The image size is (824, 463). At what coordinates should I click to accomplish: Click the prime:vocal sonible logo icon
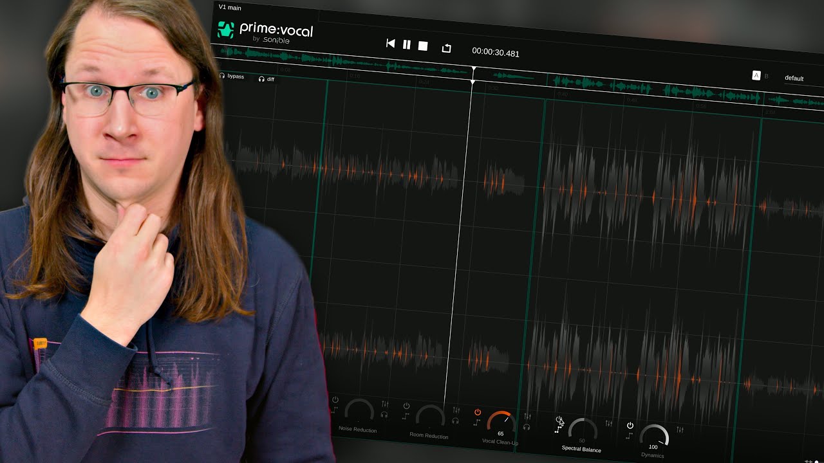click(x=225, y=29)
